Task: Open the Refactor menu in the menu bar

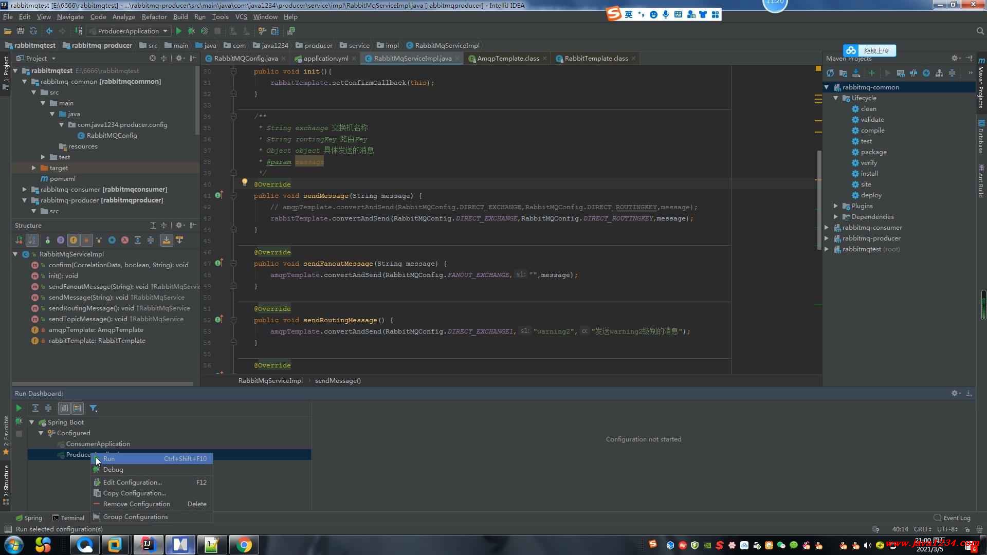Action: click(154, 16)
